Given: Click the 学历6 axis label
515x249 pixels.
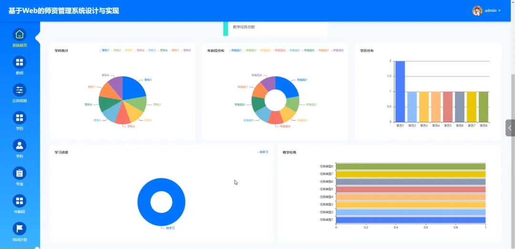Looking at the screenshot, I should pyautogui.click(x=460, y=126).
